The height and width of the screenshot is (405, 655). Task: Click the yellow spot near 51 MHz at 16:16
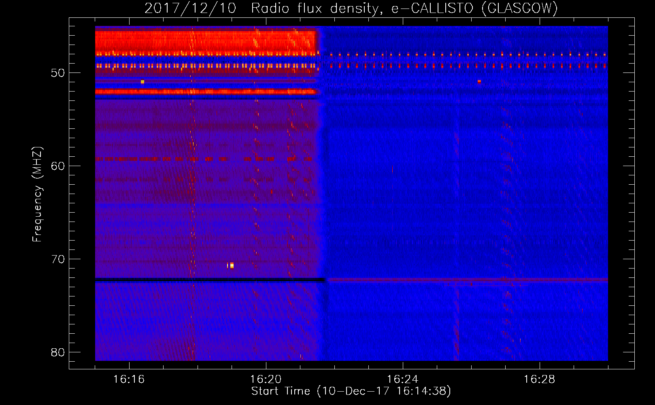tap(142, 82)
